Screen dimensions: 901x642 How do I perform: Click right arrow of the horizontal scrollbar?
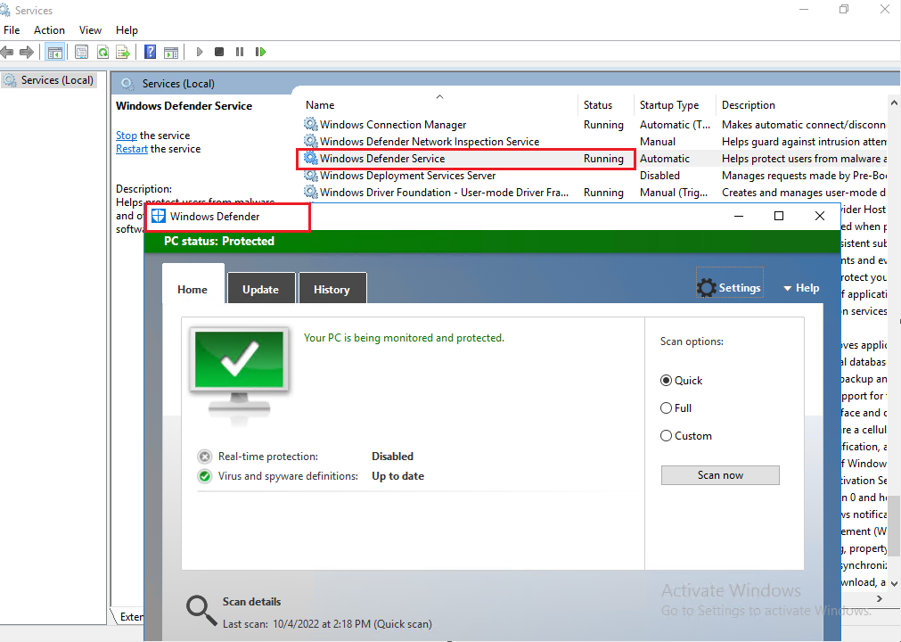(x=879, y=599)
